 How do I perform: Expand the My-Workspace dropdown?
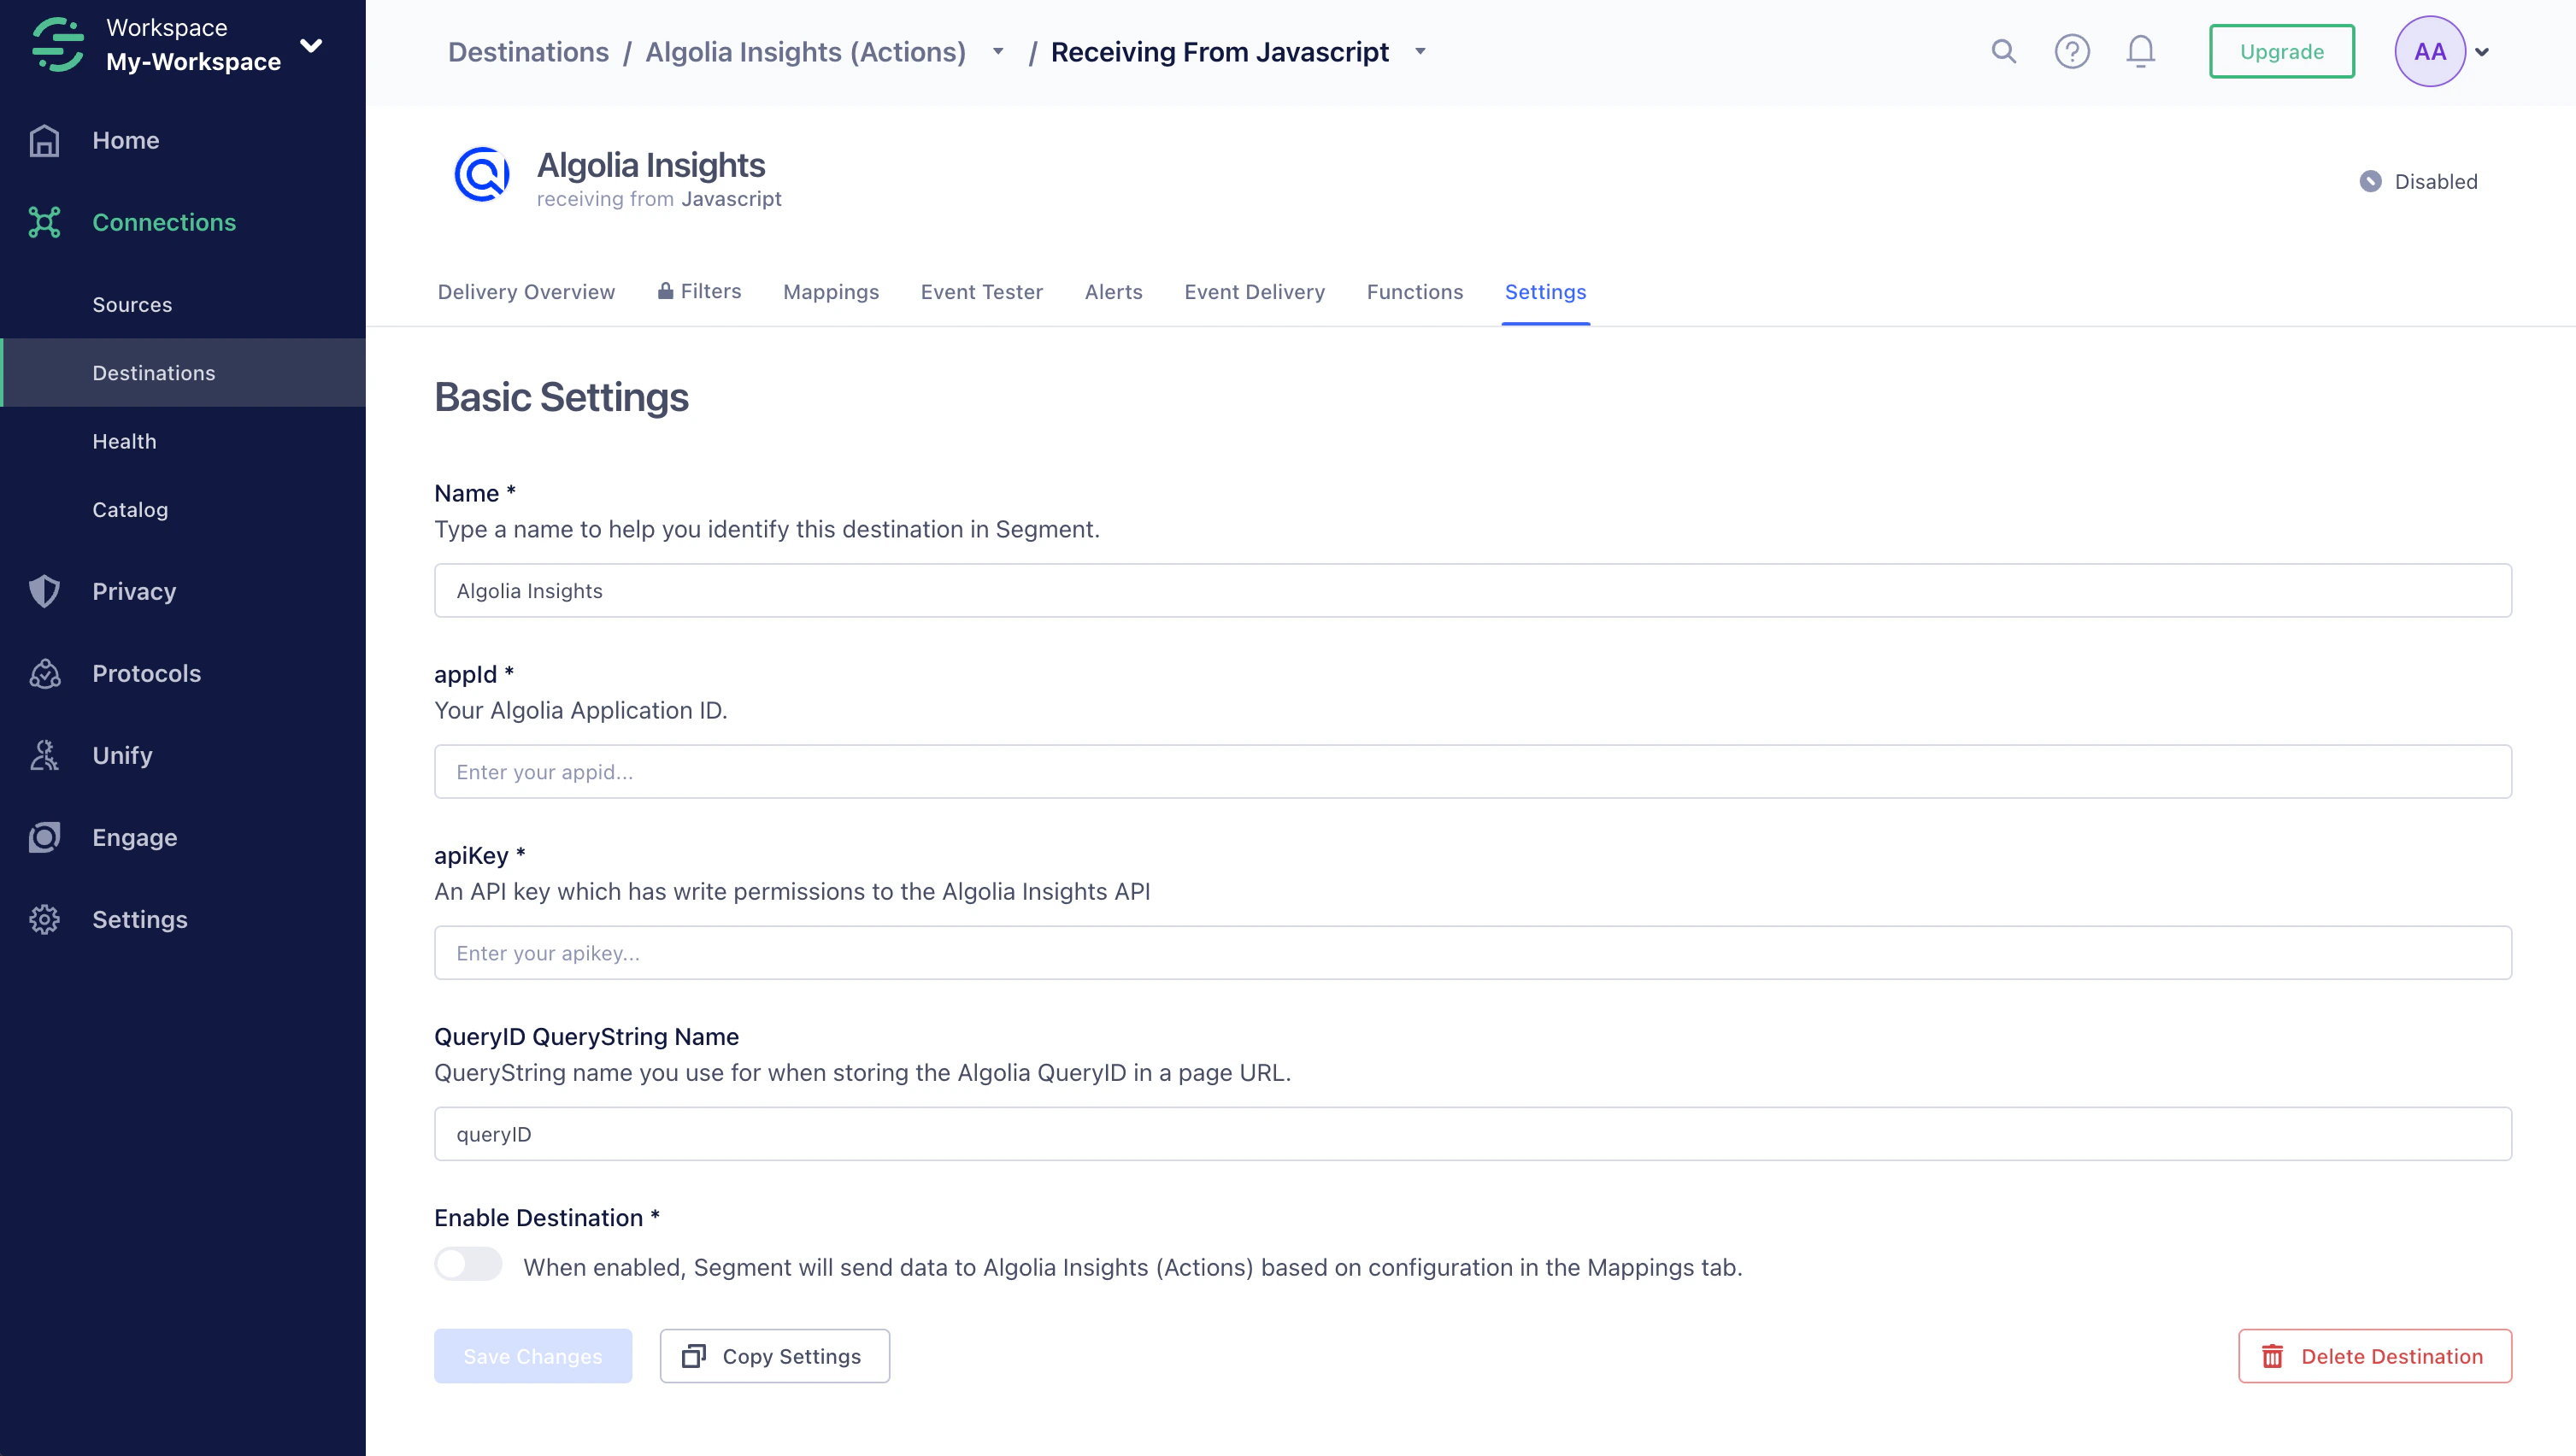click(311, 45)
